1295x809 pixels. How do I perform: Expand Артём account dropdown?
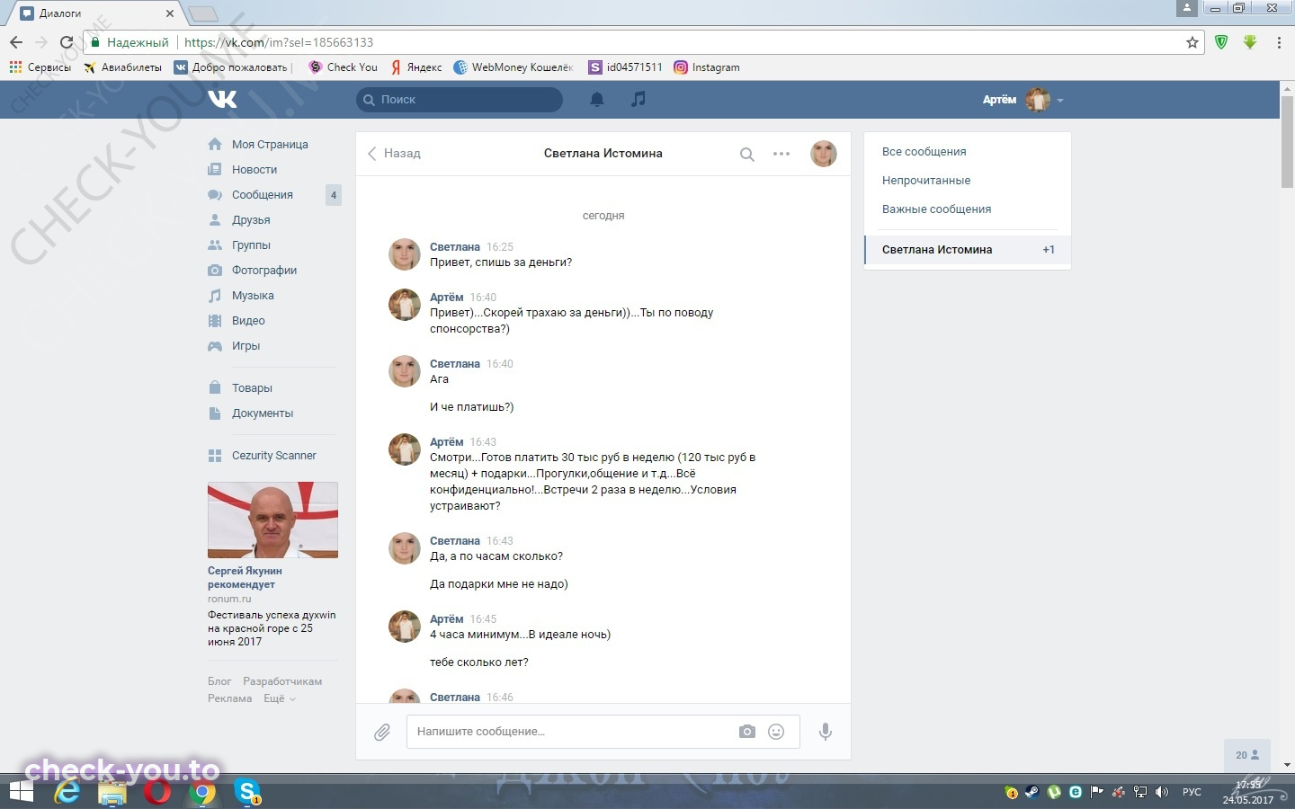point(1023,100)
